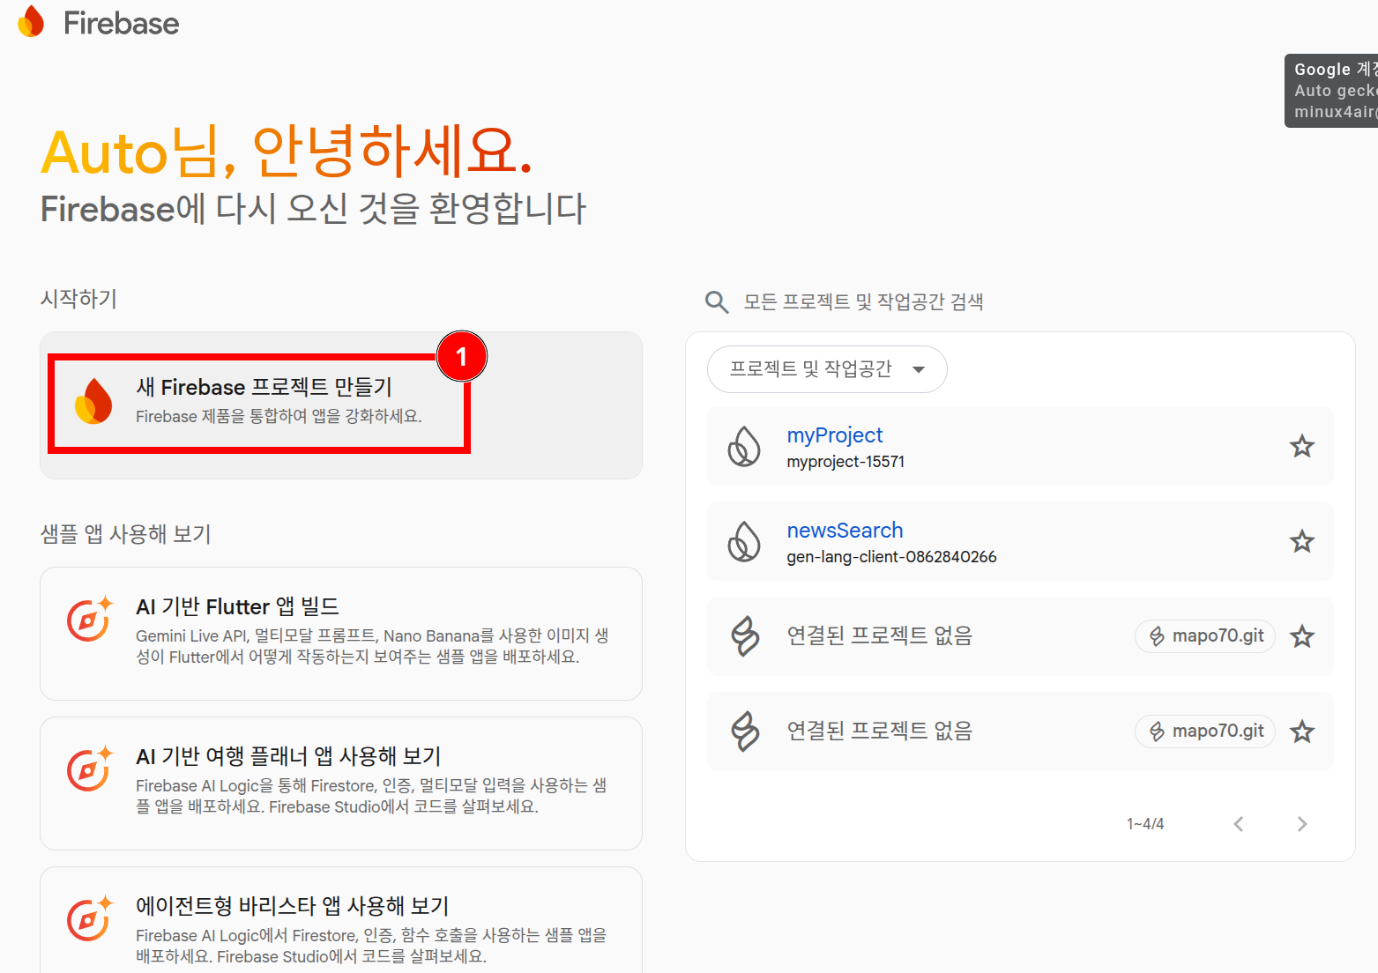Viewport: 1378px width, 973px height.
Task: Click the Firebase flame logo in header
Action: (31, 21)
